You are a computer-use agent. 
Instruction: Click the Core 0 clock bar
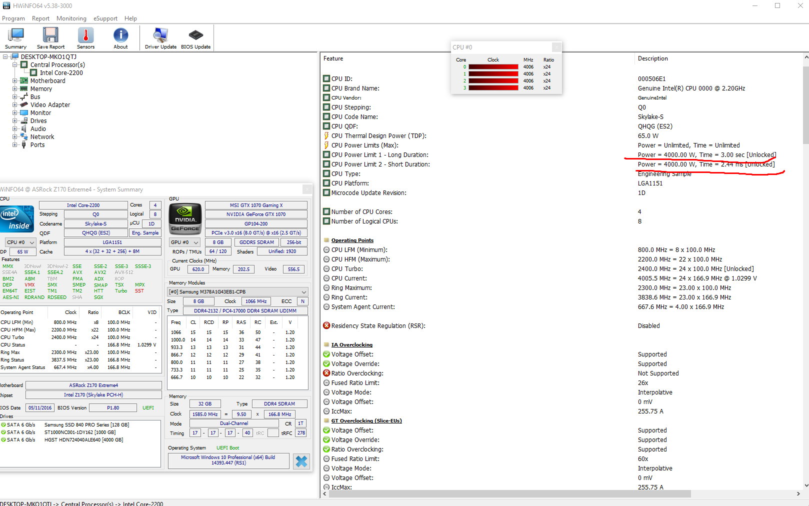493,67
